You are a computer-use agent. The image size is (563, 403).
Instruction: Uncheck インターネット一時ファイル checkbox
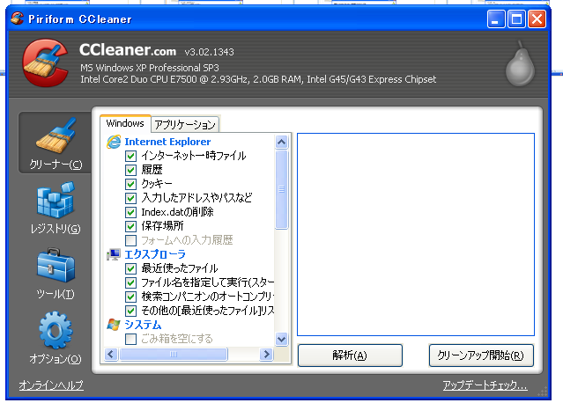click(x=130, y=156)
